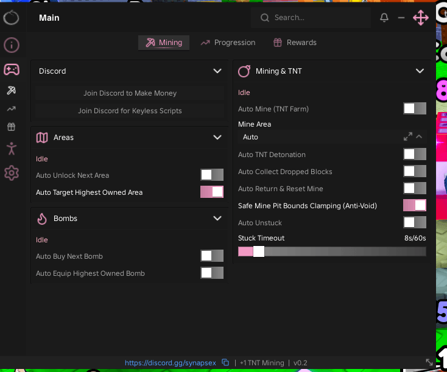Enable Auto TNT Detonation
447x372 pixels.
(x=415, y=154)
